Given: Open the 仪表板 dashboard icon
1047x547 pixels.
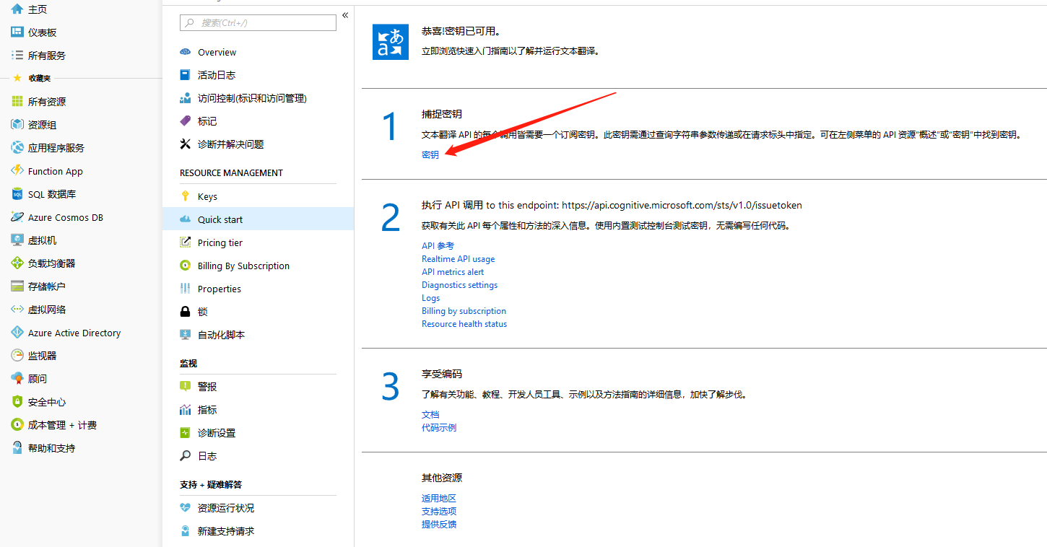Looking at the screenshot, I should (17, 32).
